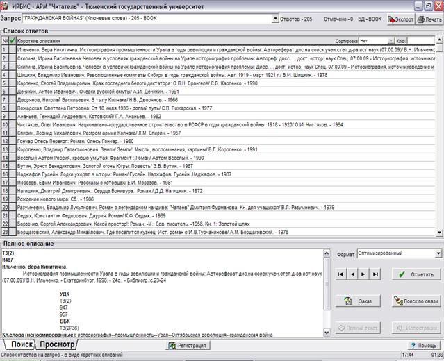The width and height of the screenshot is (444, 361).
Task: Switch to the Поиск tab
Action: pyautogui.click(x=21, y=344)
